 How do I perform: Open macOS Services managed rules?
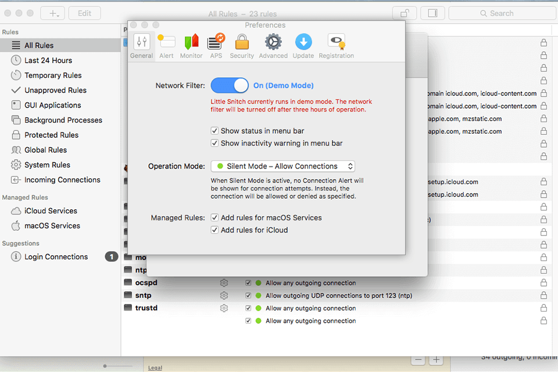click(60, 226)
